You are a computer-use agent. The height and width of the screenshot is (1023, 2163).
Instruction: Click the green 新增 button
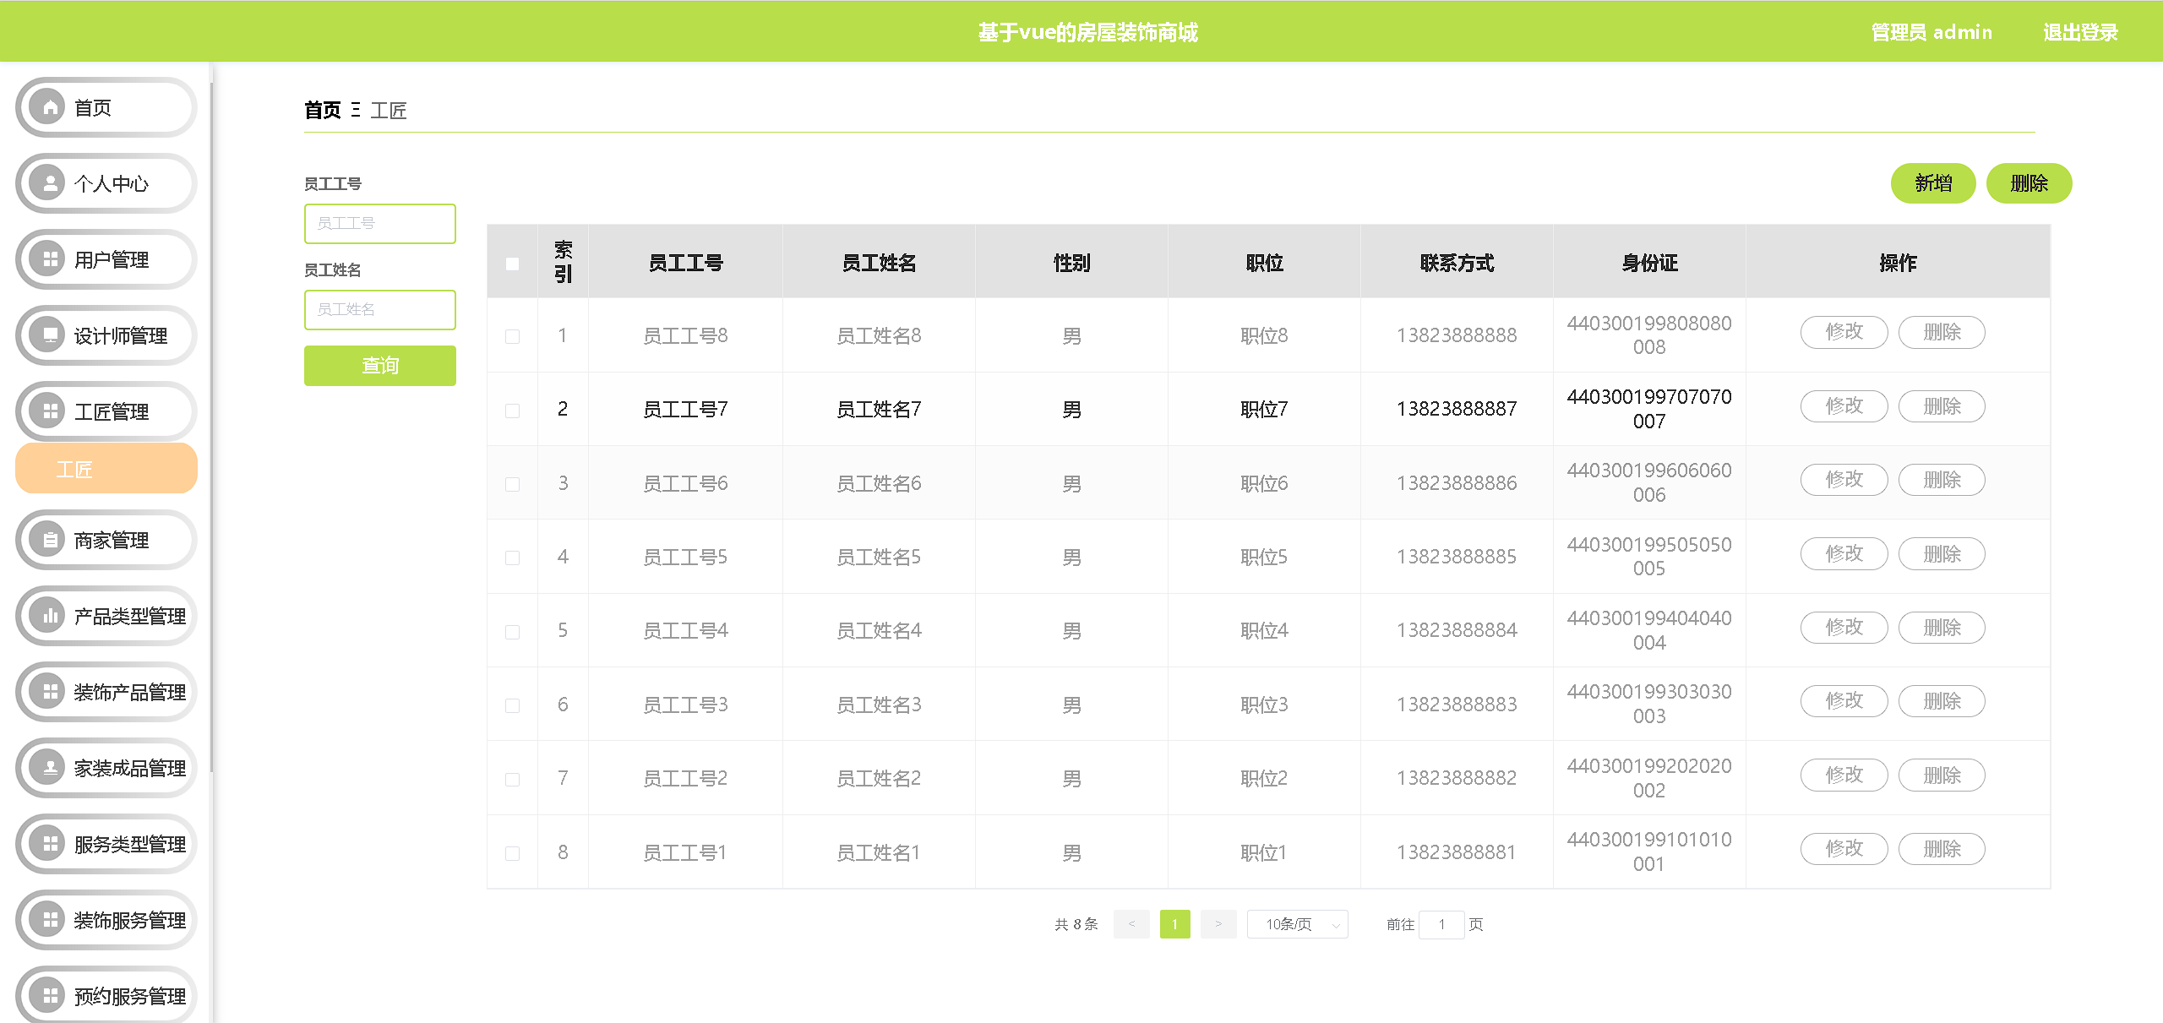pos(1932,183)
